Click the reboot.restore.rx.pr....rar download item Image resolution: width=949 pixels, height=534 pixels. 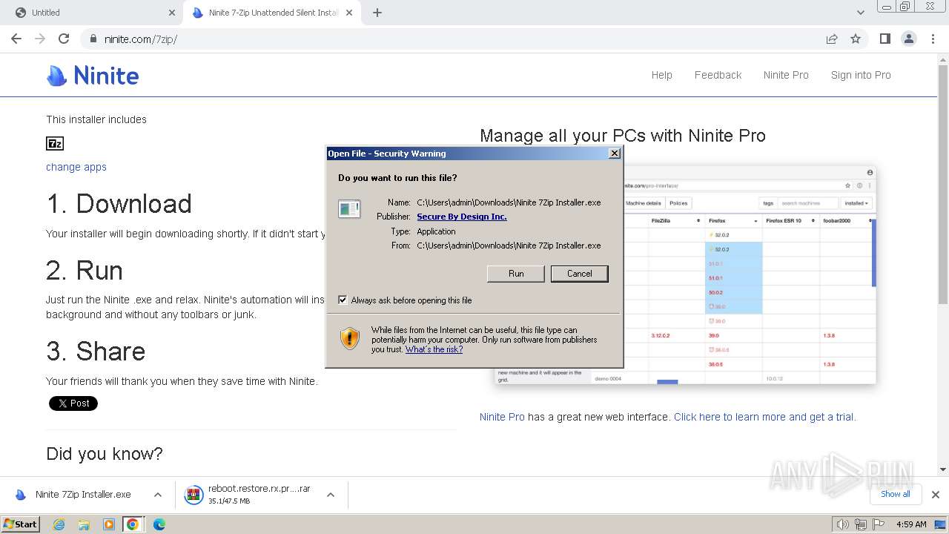tap(248, 495)
